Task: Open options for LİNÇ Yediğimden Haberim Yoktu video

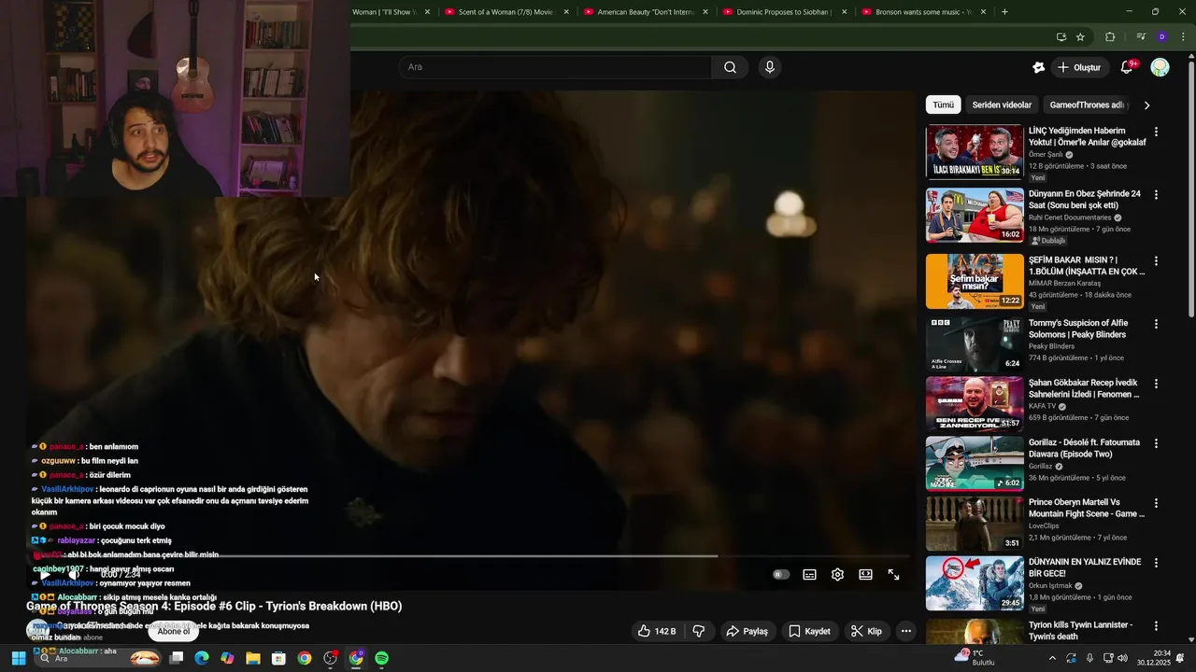Action: [1156, 132]
